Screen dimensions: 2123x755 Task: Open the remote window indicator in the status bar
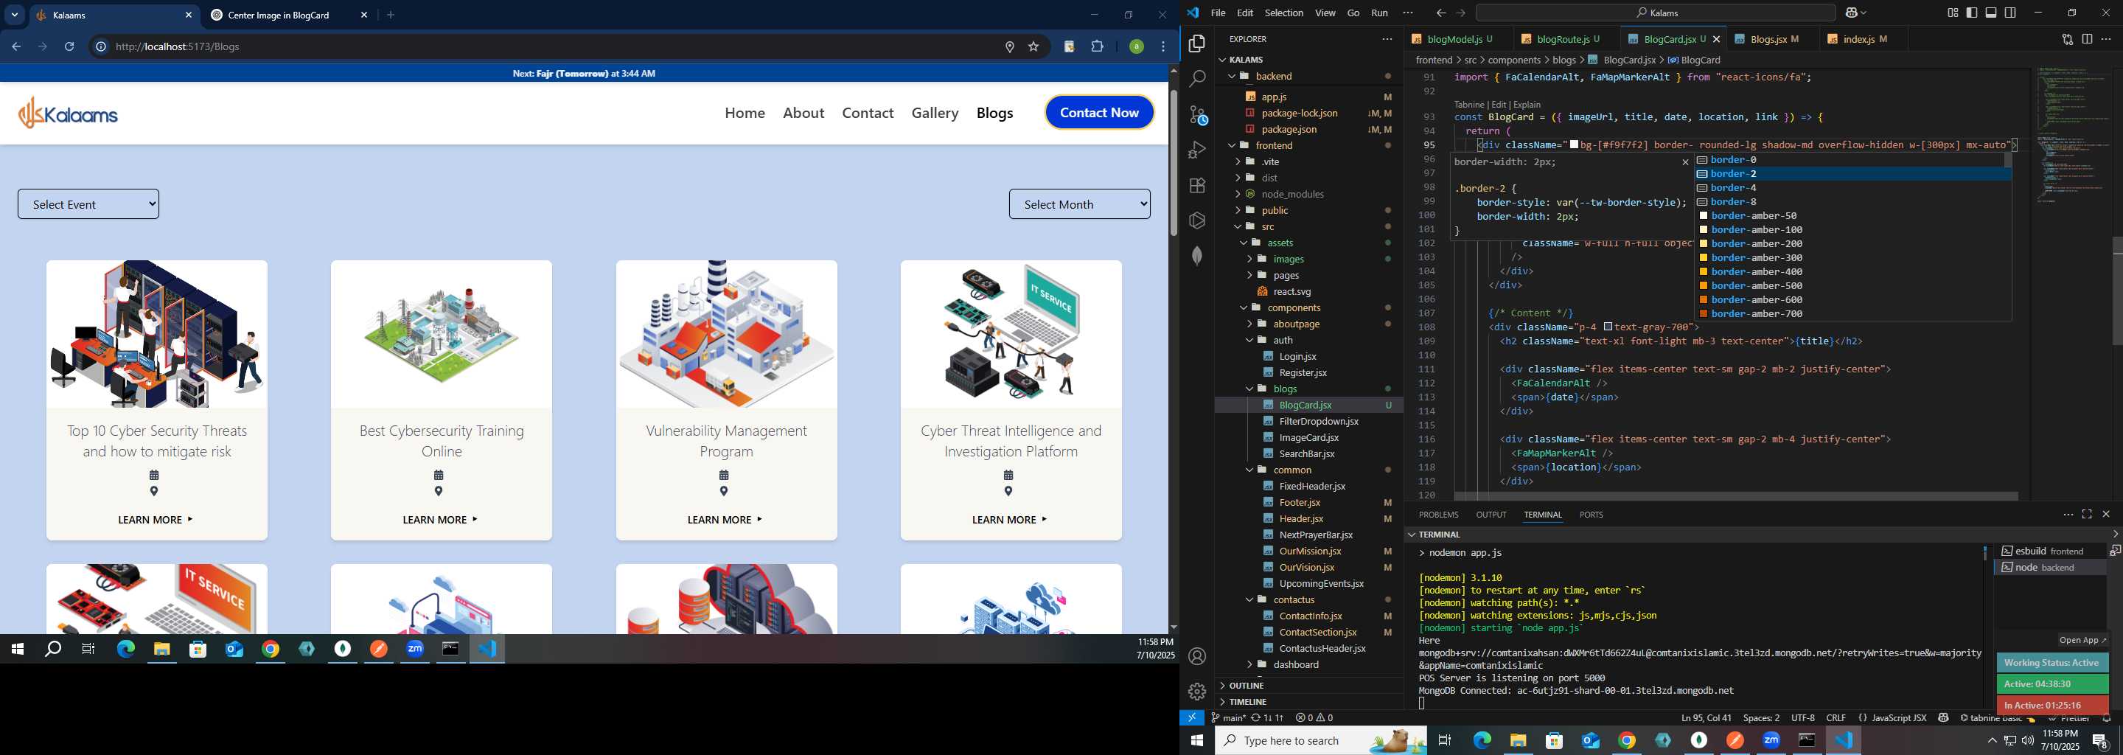(1193, 718)
